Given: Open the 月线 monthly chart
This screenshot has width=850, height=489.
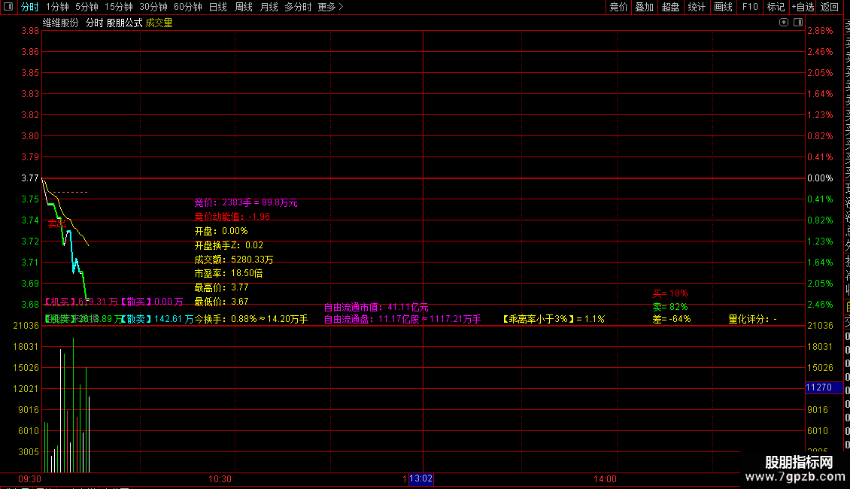Looking at the screenshot, I should click(x=269, y=7).
